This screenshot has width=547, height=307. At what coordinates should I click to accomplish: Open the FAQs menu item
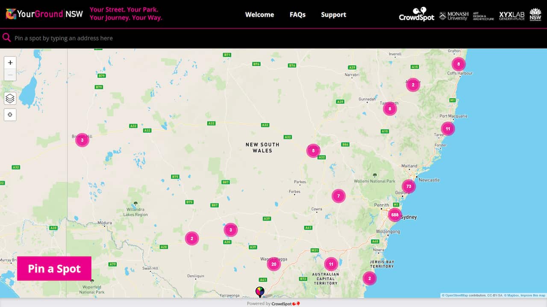coord(297,15)
